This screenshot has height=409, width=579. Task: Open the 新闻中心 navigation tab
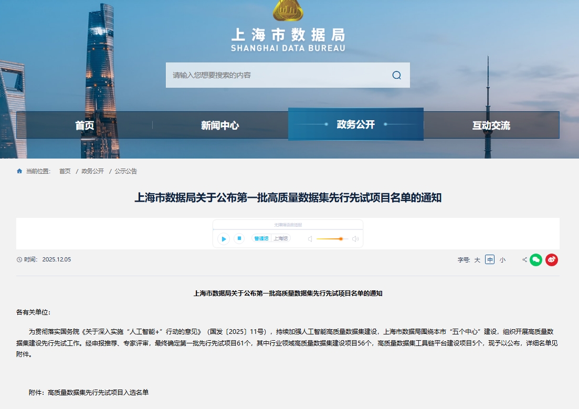(x=220, y=125)
